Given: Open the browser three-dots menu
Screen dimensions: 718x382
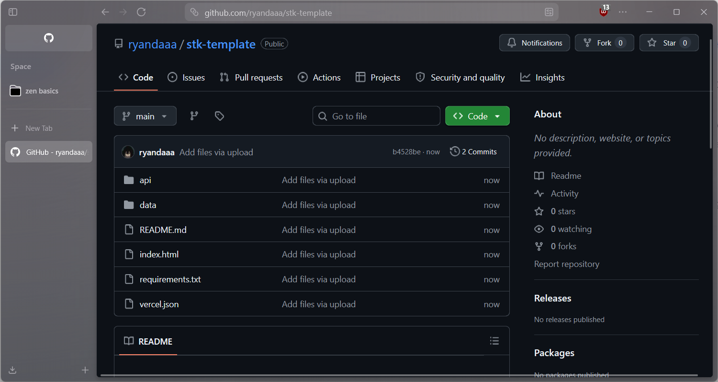Looking at the screenshot, I should (x=623, y=12).
